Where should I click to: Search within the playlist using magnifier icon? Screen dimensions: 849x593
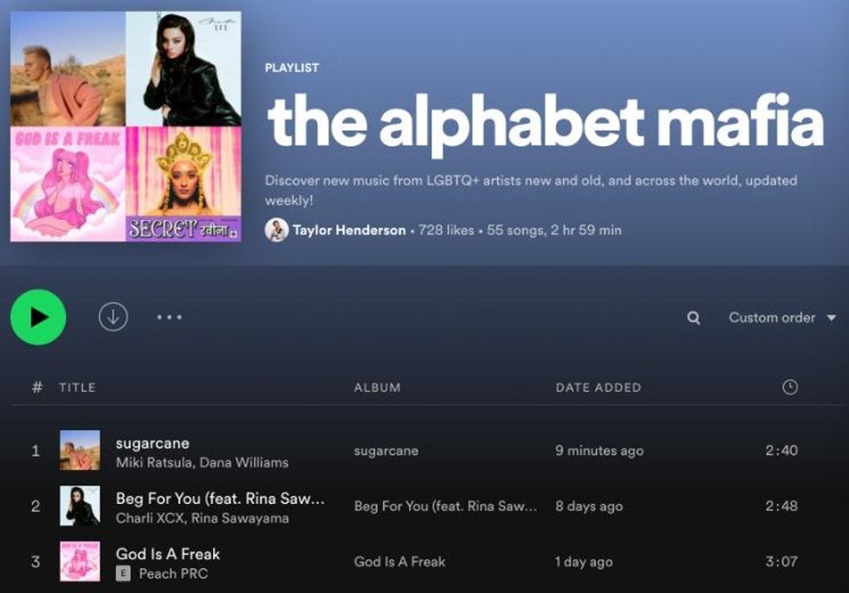click(x=693, y=318)
